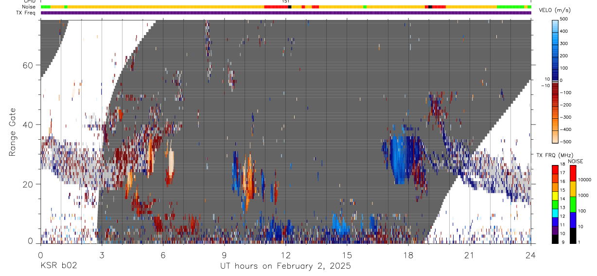Screen dimensions: 597x276
Task: Click the 21 tick on UT hours axis
Action: 470,255
